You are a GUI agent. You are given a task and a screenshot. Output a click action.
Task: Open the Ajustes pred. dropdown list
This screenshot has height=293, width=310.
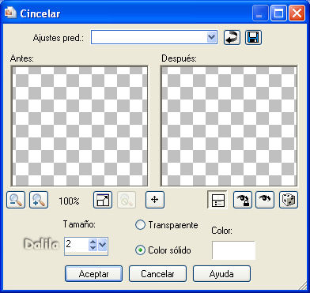click(x=211, y=38)
